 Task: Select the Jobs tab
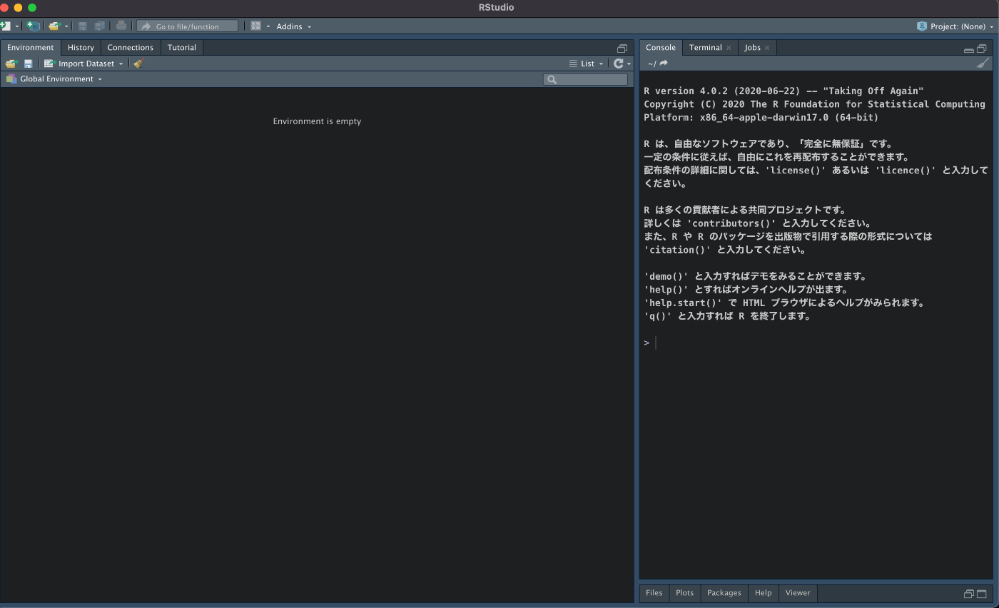point(752,47)
